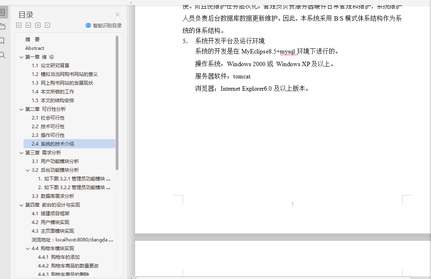Go to 4.1 搭建项目框架

point(50,214)
